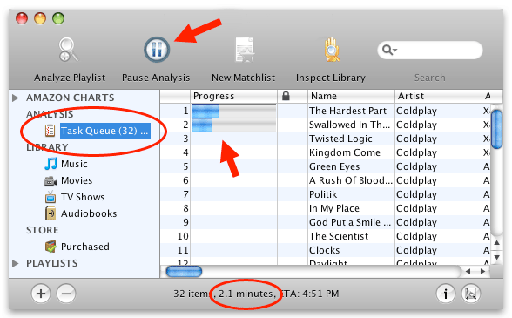
Task: Click progress bar of The Hardest Part
Action: click(x=233, y=111)
